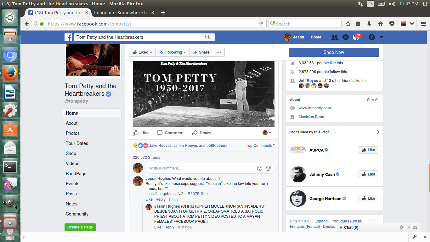Expand Pages liked by this Page chevron
Image resolution: width=430 pixels, height=242 pixels.
tap(378, 132)
